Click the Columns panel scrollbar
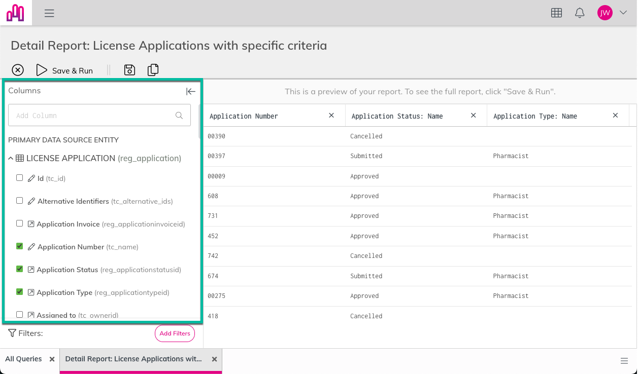 click(x=199, y=122)
